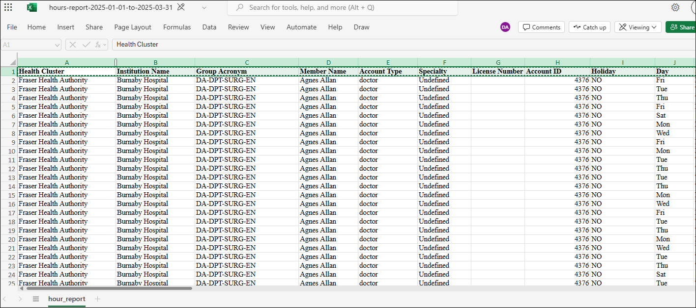This screenshot has width=696, height=308.
Task: Open the Comments pane
Action: (x=541, y=27)
